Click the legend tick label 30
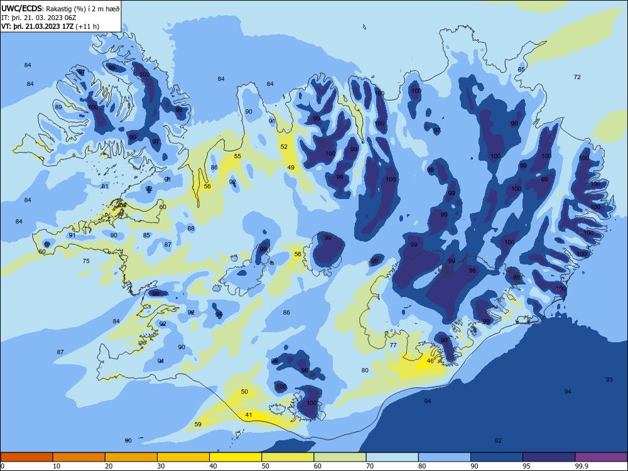This screenshot has width=628, height=471. 161,466
